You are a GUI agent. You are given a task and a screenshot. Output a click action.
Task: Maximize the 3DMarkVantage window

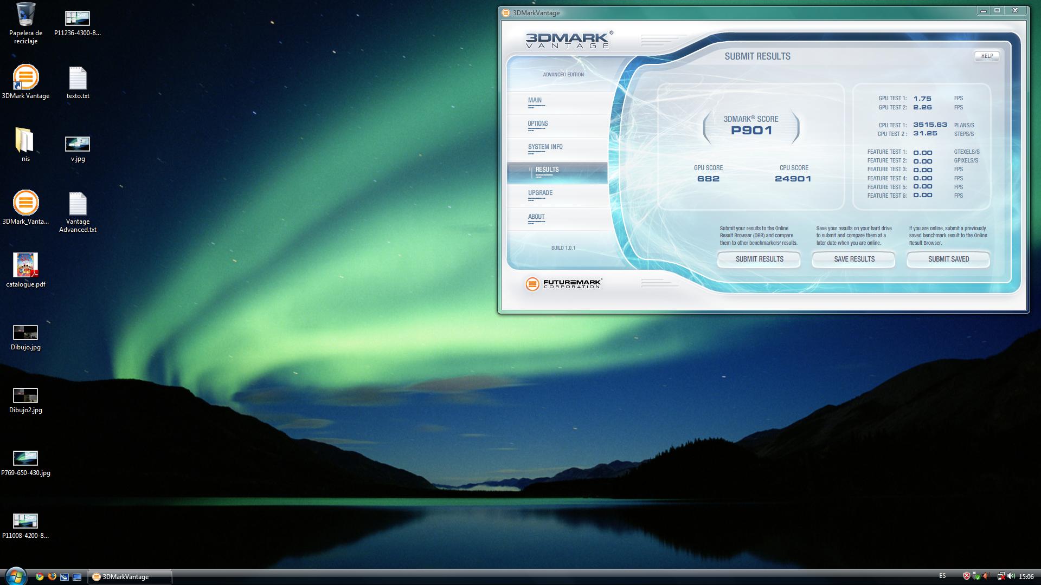pyautogui.click(x=997, y=11)
